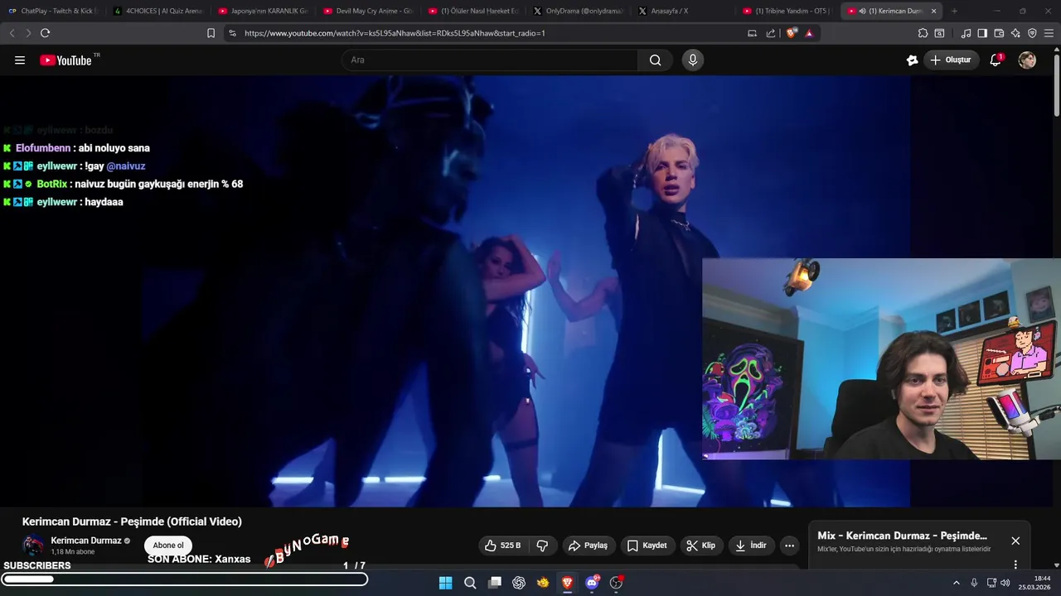Subscribe with the Abone ol button
Viewport: 1061px width, 596px height.
coord(168,546)
